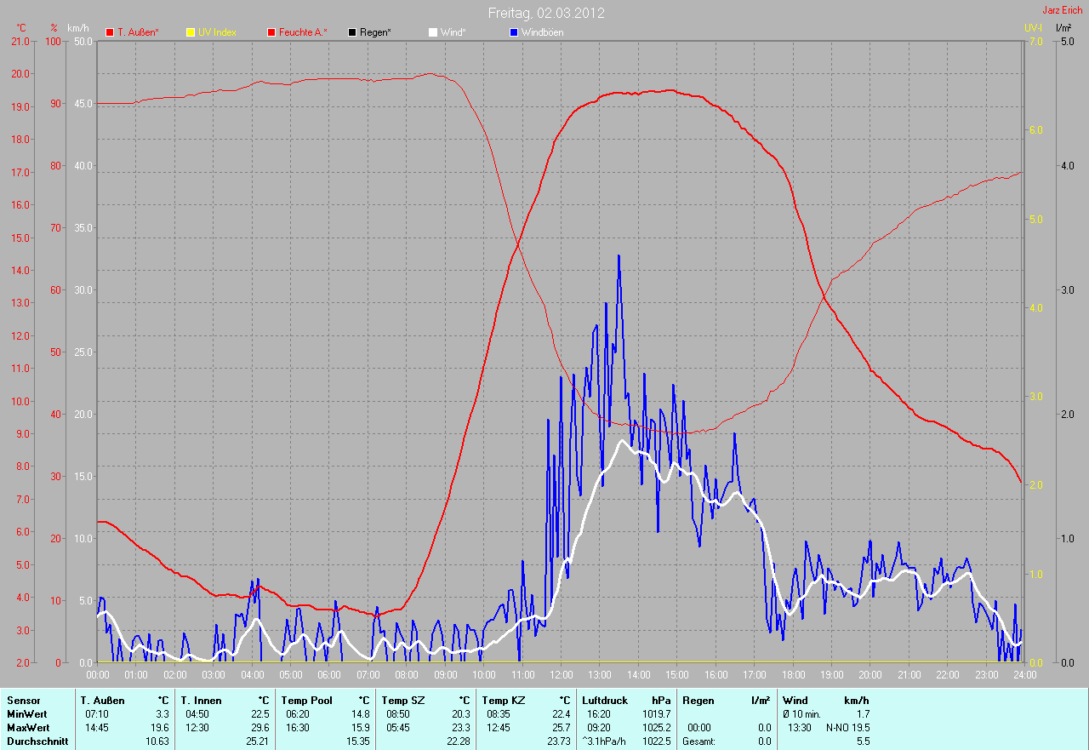Click the outside temperature maximum value 19.6
1089x750 pixels.
[x=160, y=728]
